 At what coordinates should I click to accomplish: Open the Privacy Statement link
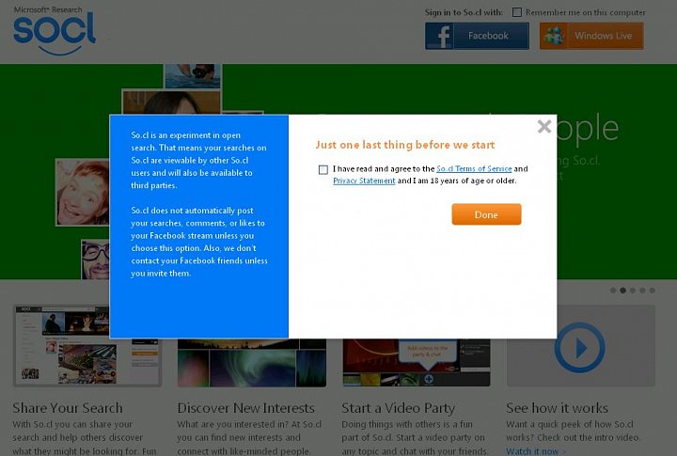[364, 181]
